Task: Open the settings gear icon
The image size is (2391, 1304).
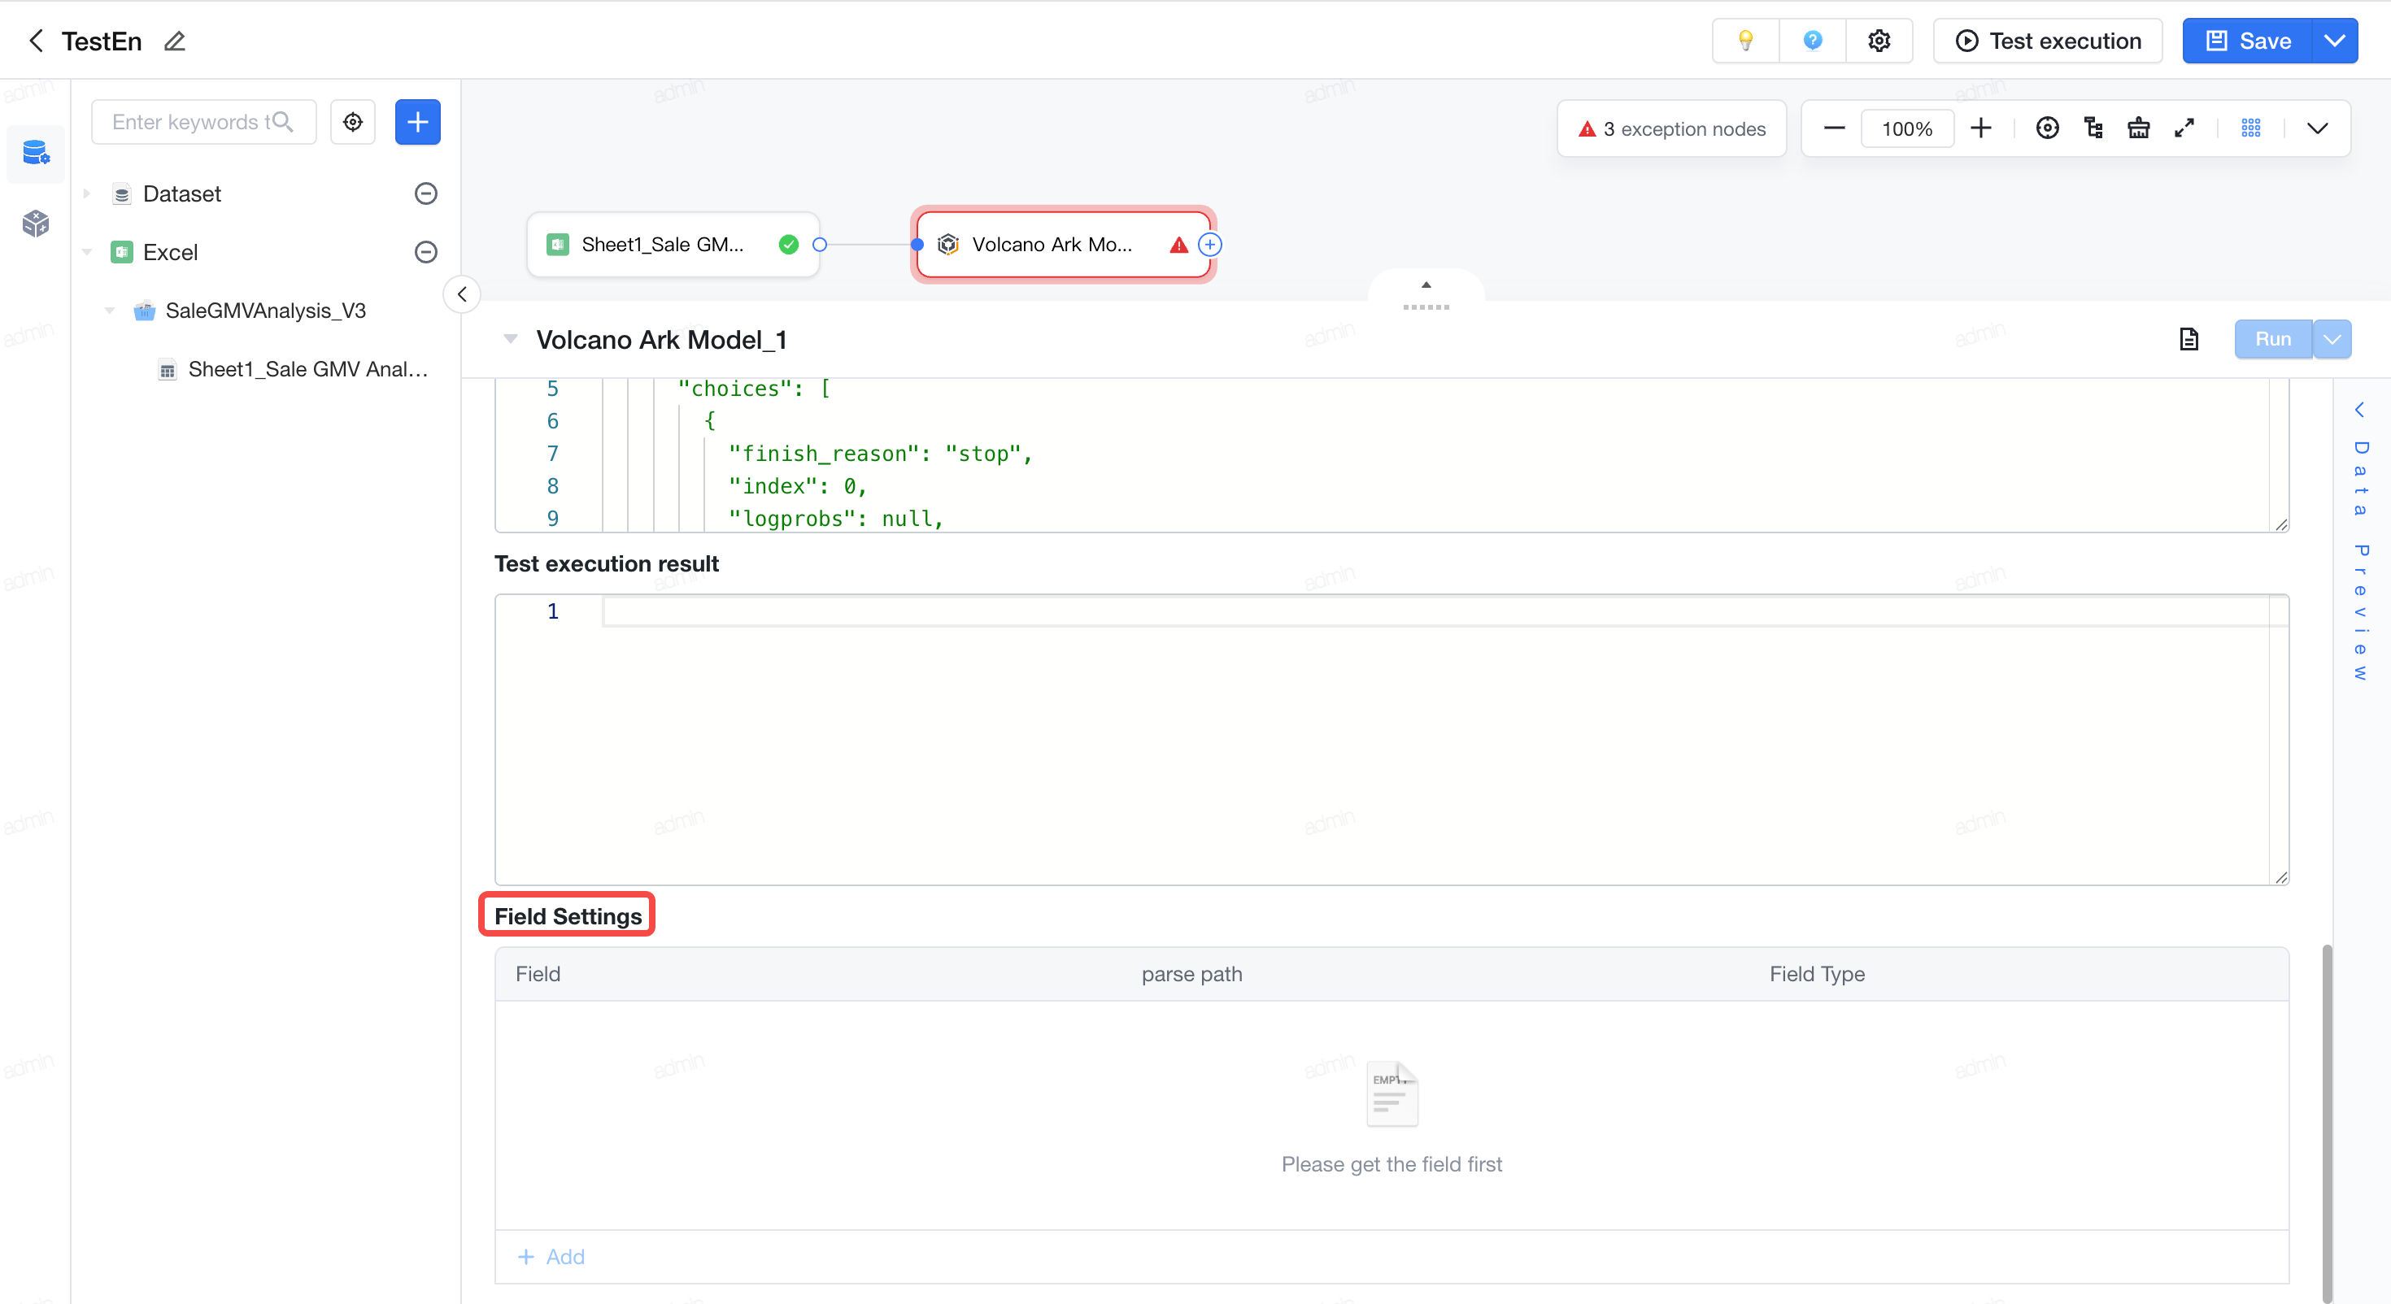Action: tap(1879, 41)
